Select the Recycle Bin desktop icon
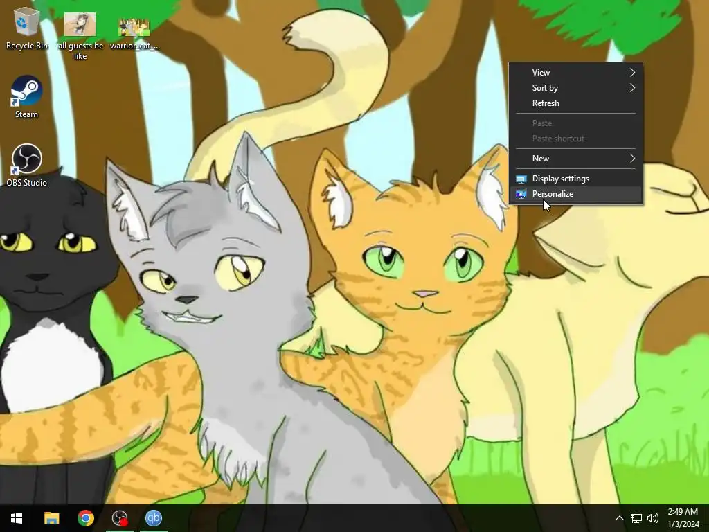This screenshot has height=532, width=709. (27, 29)
